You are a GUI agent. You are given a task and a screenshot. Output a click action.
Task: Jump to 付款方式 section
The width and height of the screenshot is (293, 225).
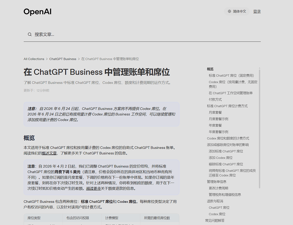(x=215, y=100)
